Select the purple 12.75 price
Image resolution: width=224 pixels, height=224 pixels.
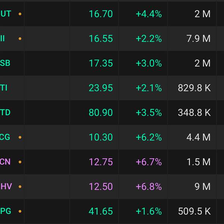pyautogui.click(x=100, y=162)
